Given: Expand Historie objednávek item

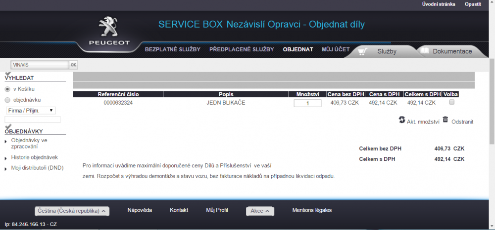Looking at the screenshot, I should pyautogui.click(x=35, y=157).
